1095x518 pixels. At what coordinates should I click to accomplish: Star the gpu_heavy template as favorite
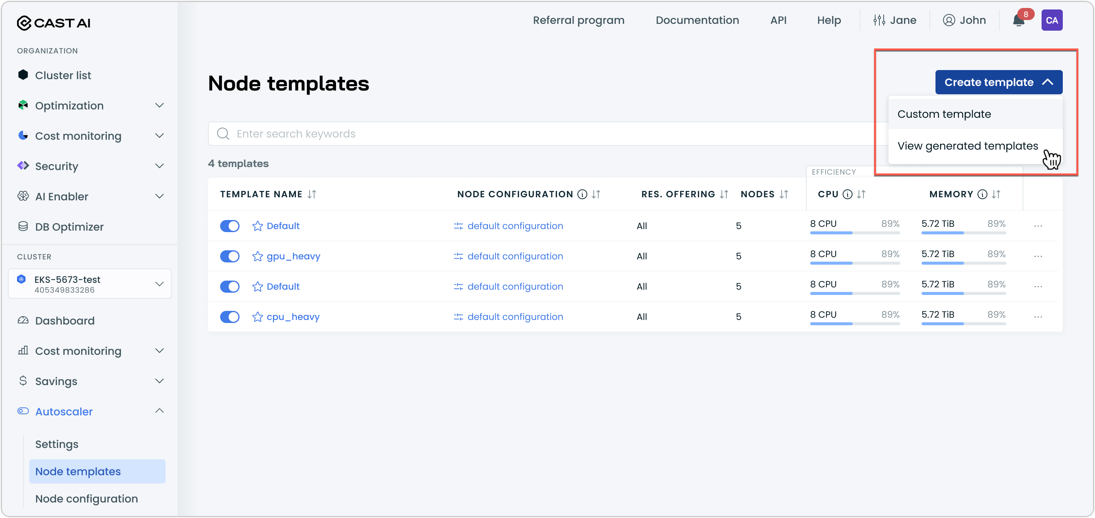click(257, 256)
